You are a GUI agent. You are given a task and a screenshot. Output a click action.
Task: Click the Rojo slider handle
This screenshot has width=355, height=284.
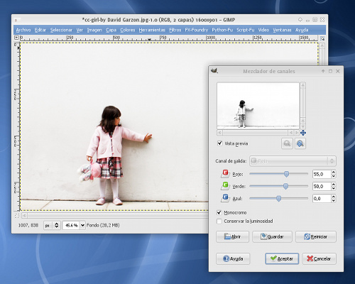pos(286,174)
